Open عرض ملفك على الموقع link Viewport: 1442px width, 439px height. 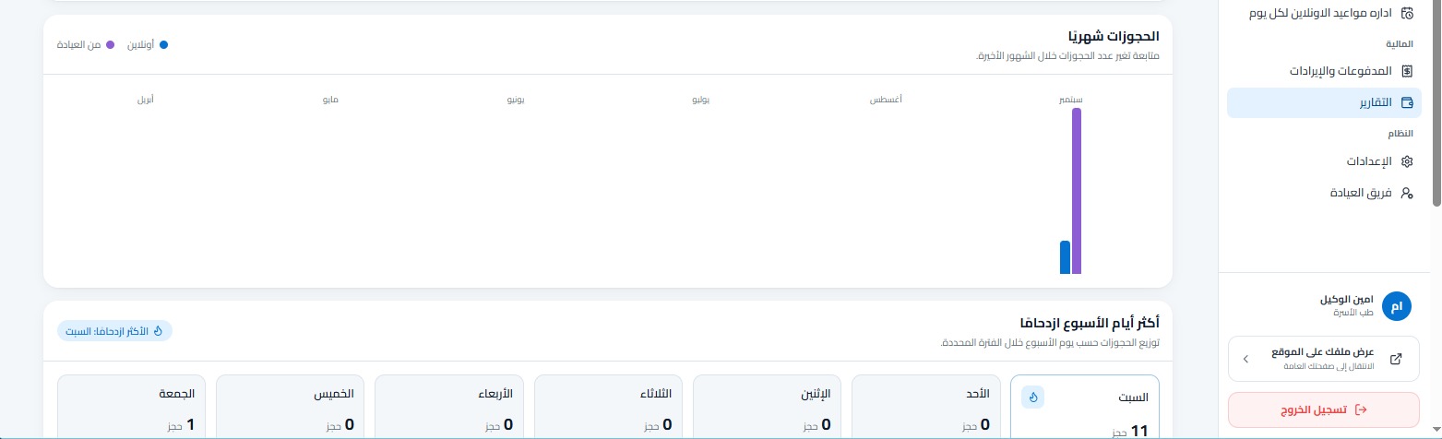[1324, 359]
